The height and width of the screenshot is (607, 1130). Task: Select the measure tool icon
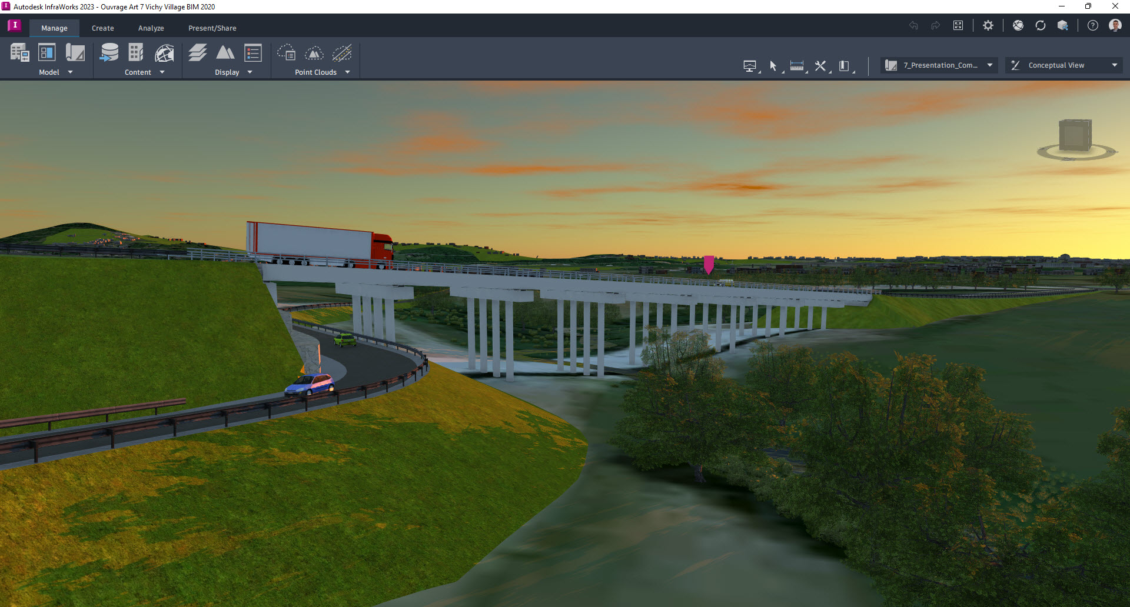pyautogui.click(x=797, y=66)
